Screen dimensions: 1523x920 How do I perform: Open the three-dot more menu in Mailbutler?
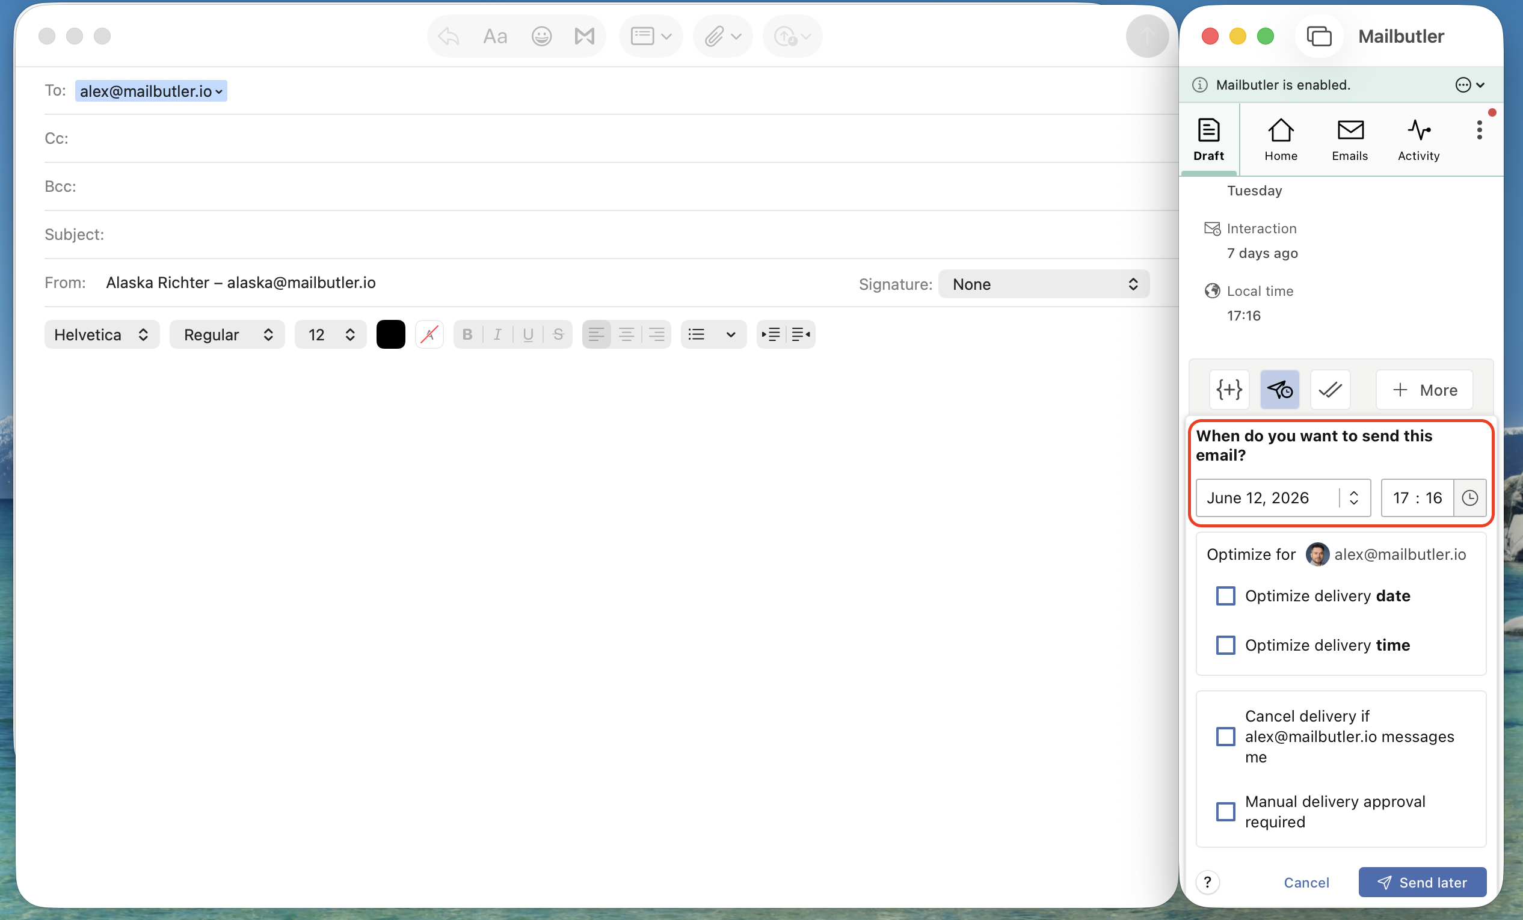pyautogui.click(x=1479, y=130)
